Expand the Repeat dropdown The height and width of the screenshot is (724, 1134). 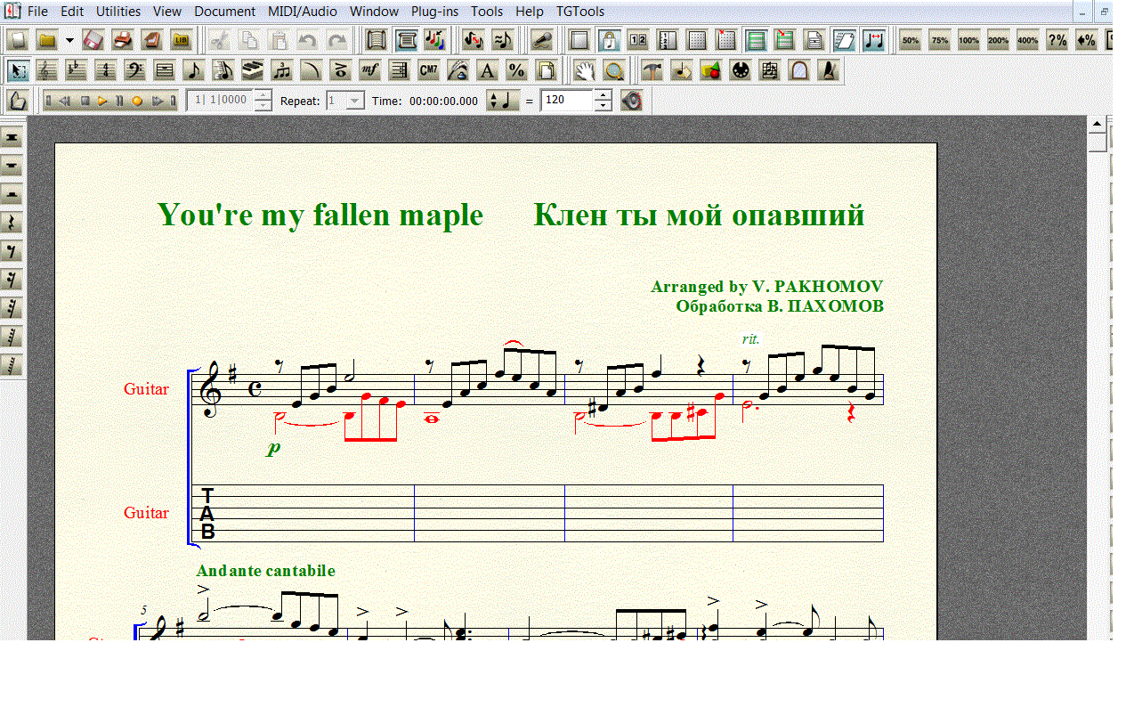click(x=354, y=101)
